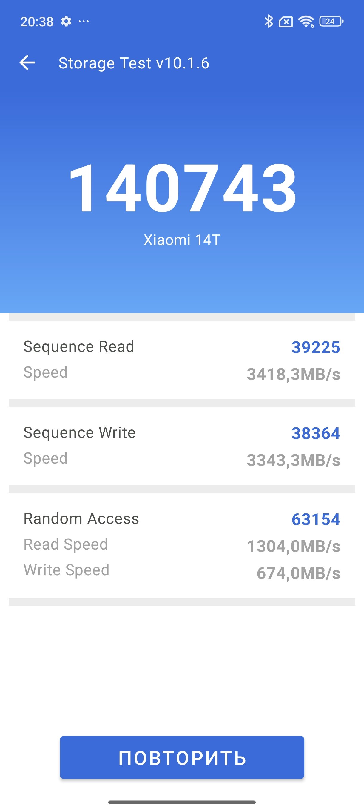
Task: Tap the Wi-Fi 6 status icon
Action: tap(306, 22)
